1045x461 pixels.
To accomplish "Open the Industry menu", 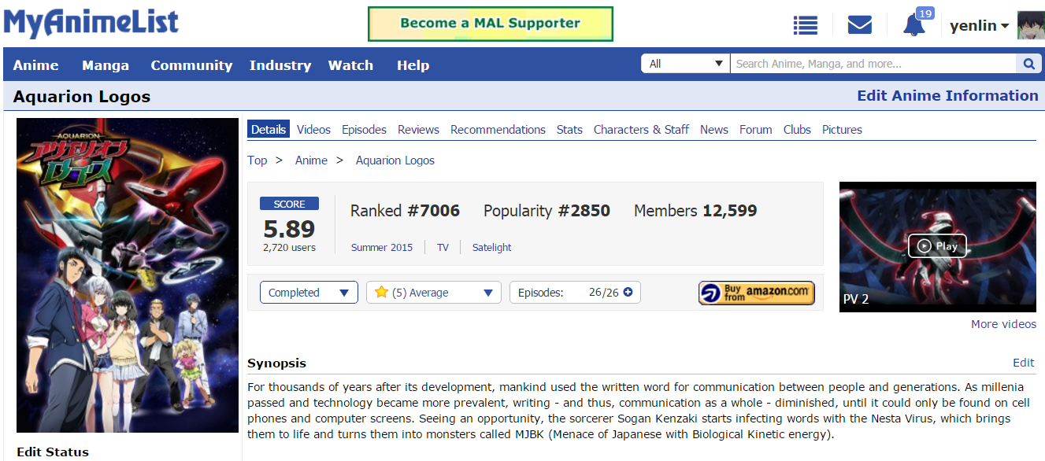I will [x=280, y=65].
